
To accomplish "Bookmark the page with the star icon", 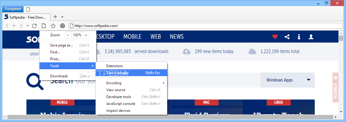I will pyautogui.click(x=53, y=26).
